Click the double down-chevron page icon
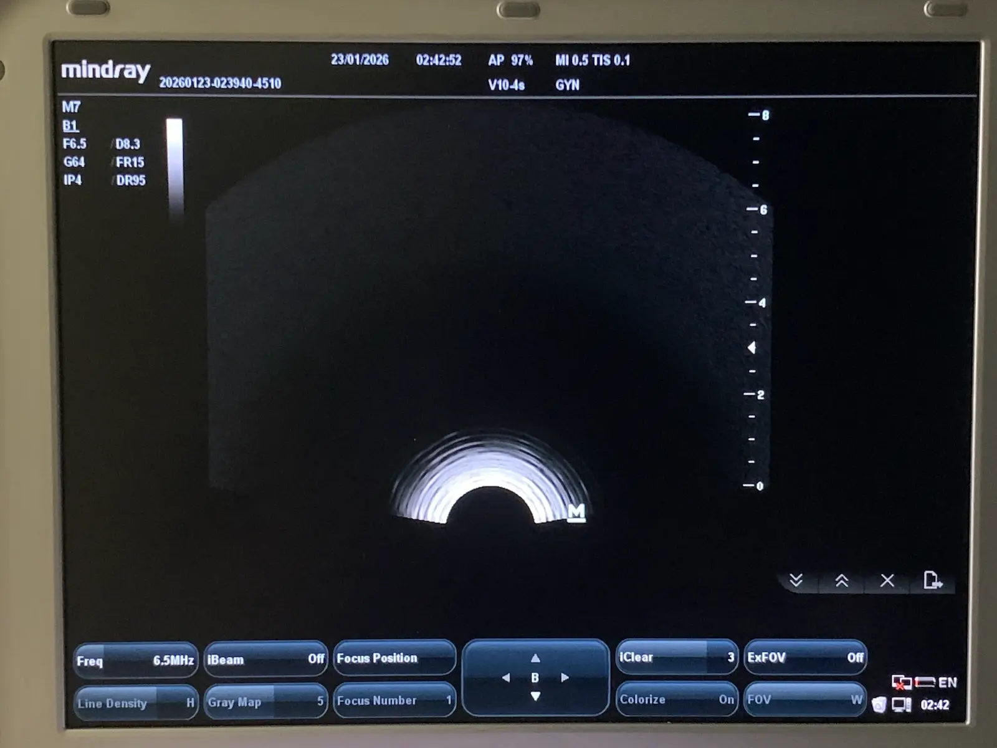 point(797,581)
